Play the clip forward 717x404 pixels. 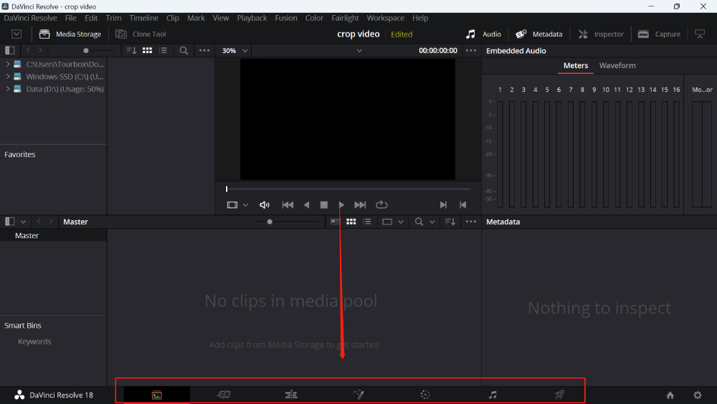[x=341, y=205]
